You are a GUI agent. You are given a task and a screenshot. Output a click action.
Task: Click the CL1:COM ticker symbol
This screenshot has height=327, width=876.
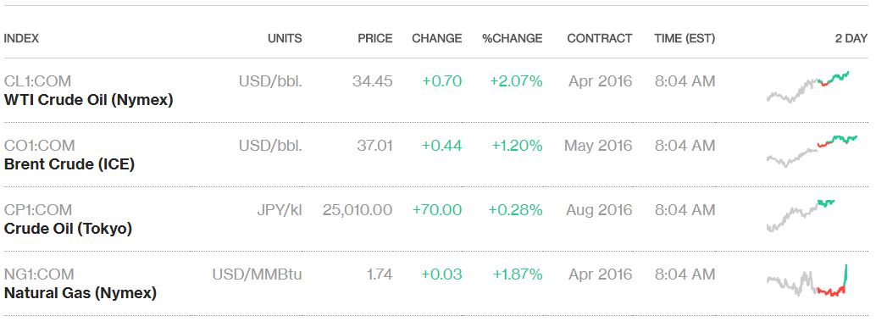pos(37,81)
